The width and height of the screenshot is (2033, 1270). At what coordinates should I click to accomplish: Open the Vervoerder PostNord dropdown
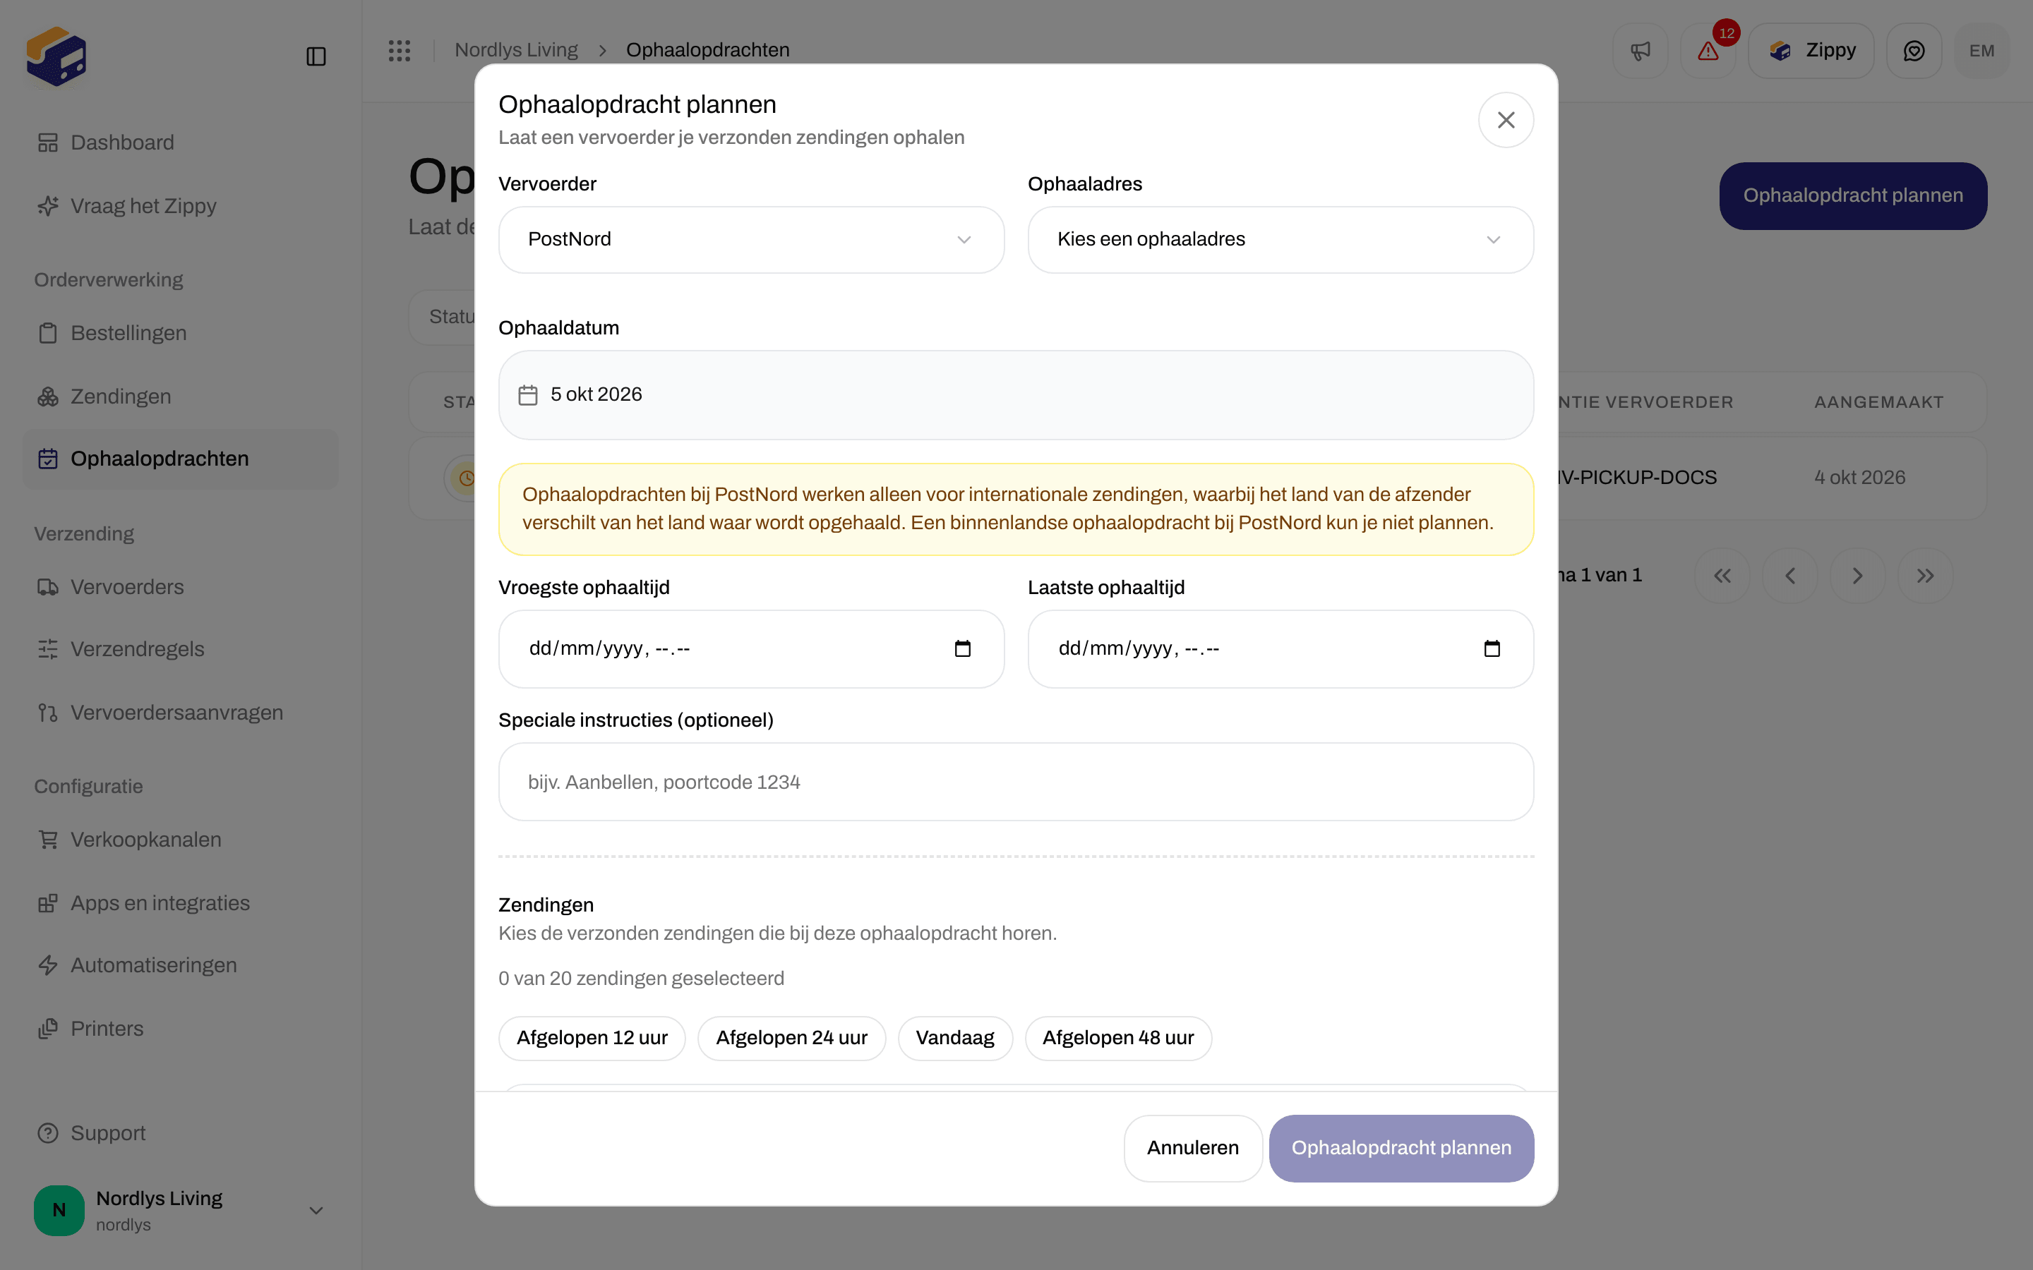[x=751, y=239]
